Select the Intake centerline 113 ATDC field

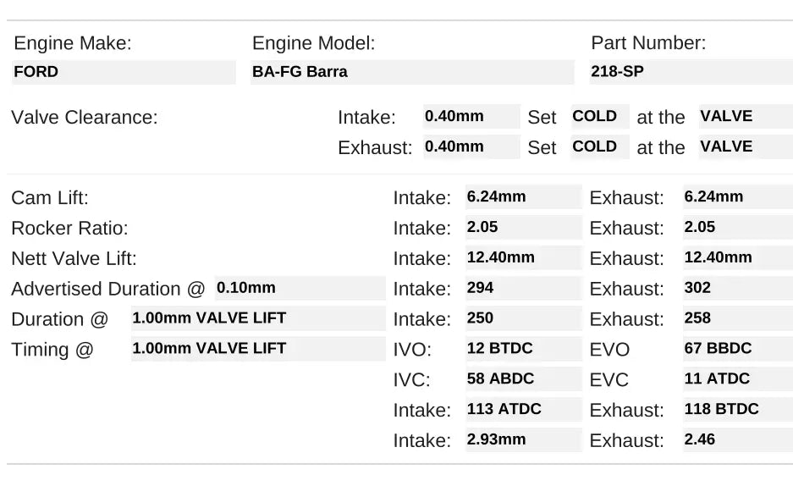[523, 410]
